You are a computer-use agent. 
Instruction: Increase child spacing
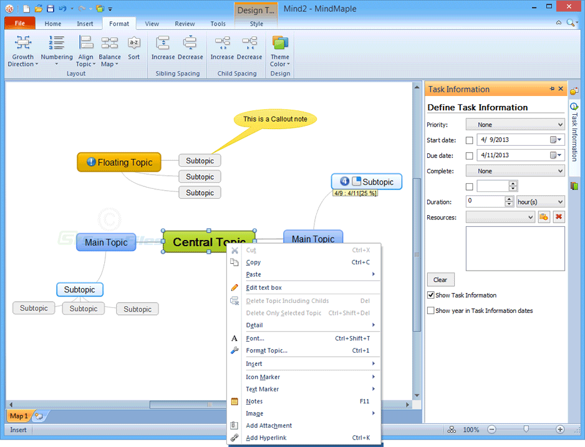(222, 48)
